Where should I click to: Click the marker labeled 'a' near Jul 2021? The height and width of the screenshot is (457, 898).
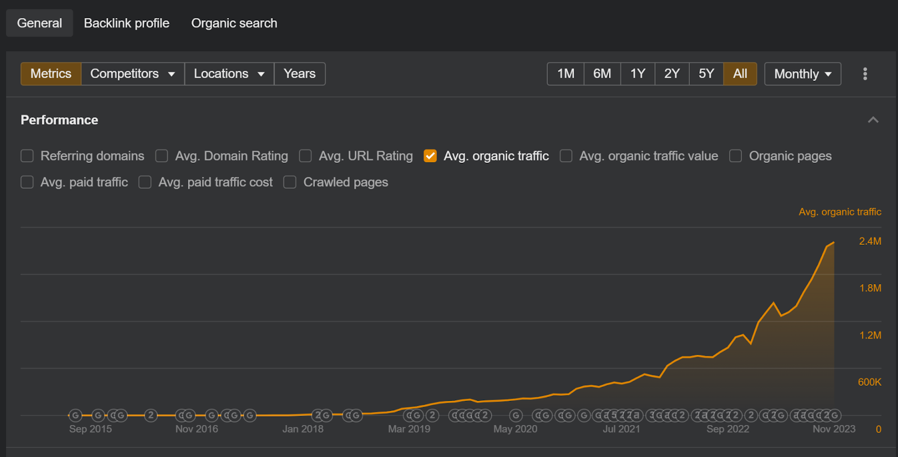(x=635, y=415)
